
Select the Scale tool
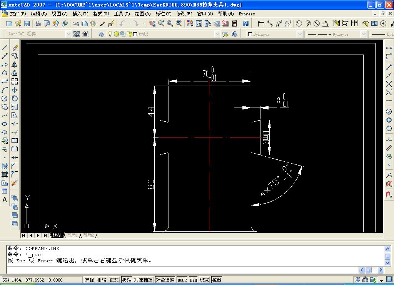tap(15, 107)
